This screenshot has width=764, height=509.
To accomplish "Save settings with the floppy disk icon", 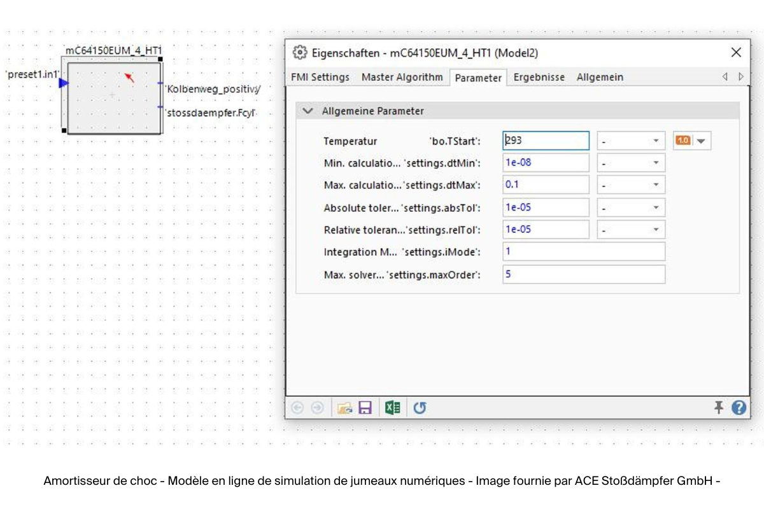I will point(365,407).
